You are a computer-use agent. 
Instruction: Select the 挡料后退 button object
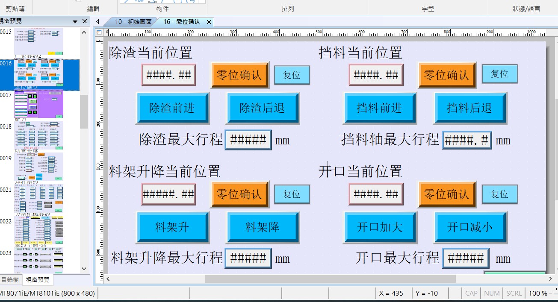point(469,108)
